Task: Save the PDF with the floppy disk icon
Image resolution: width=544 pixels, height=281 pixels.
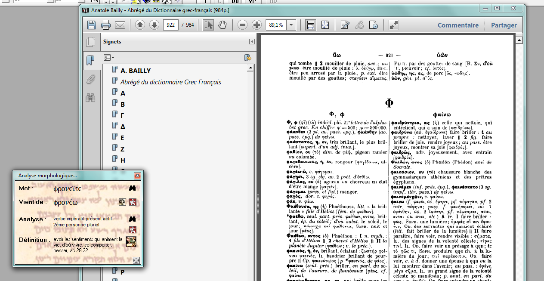Action: pos(92,25)
